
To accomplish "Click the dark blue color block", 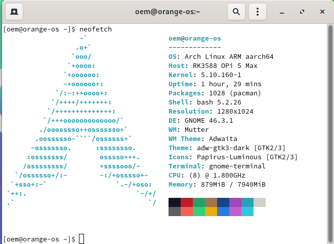I will pyautogui.click(x=223, y=202).
